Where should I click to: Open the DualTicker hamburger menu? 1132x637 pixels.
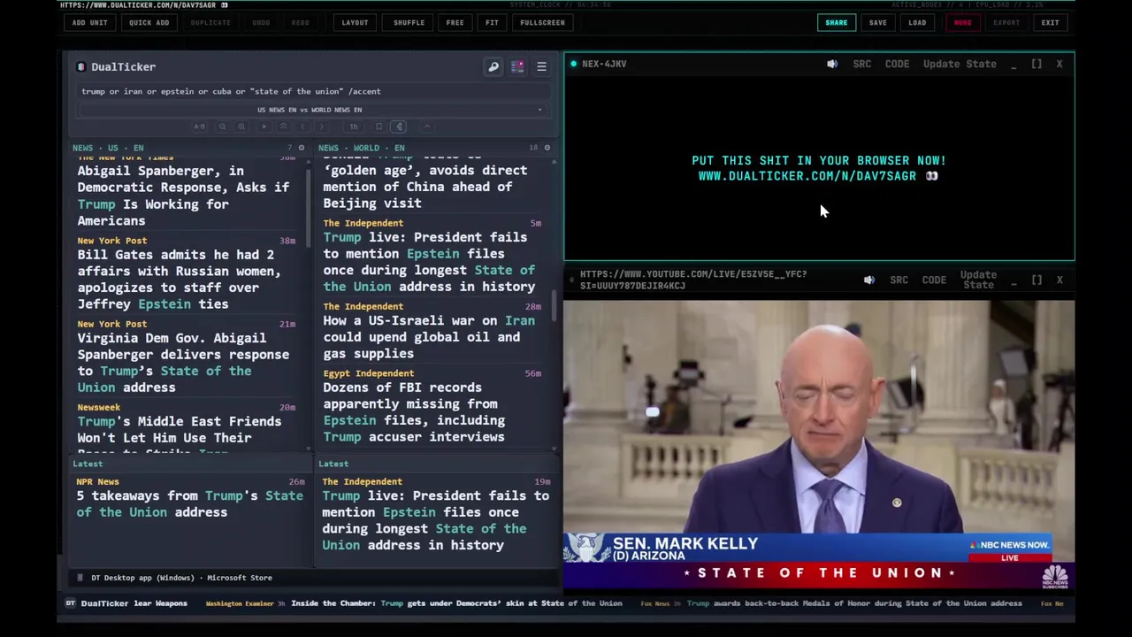pos(541,66)
